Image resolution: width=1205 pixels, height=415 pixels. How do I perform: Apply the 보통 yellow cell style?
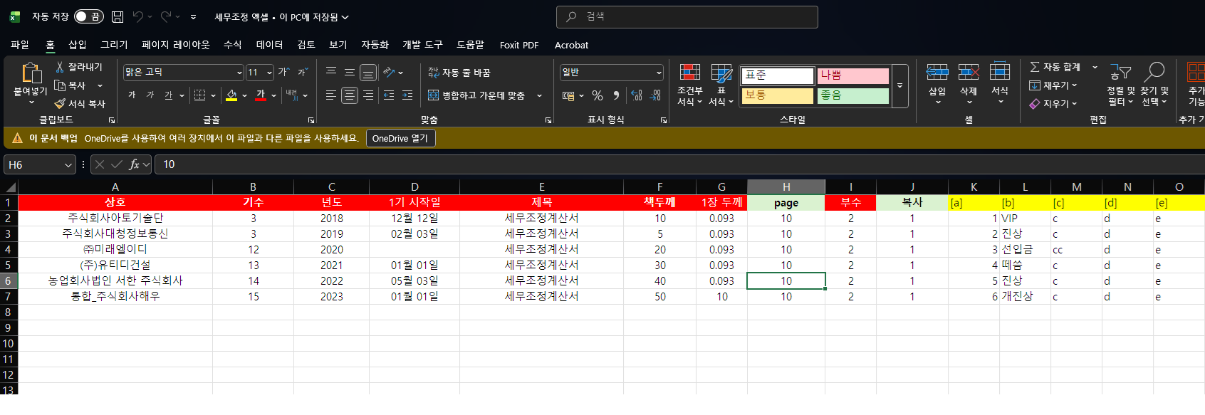(777, 95)
